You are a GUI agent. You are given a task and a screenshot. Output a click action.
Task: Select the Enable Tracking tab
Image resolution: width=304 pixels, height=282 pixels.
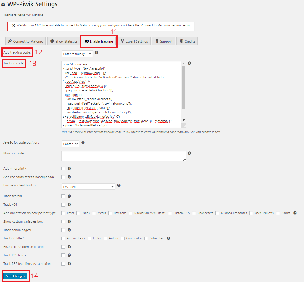tap(99, 41)
